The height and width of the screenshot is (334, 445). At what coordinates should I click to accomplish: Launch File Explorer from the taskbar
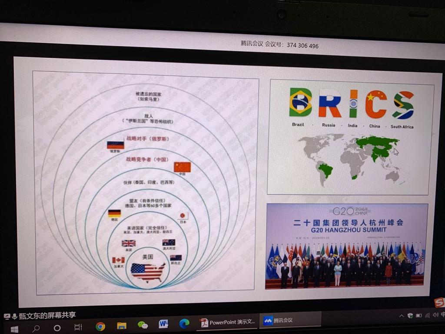pyautogui.click(x=122, y=326)
